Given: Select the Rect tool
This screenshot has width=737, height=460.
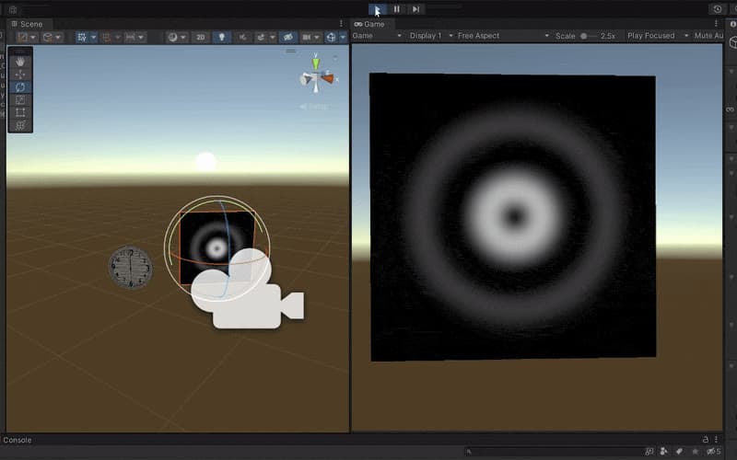Looking at the screenshot, I should pos(20,112).
